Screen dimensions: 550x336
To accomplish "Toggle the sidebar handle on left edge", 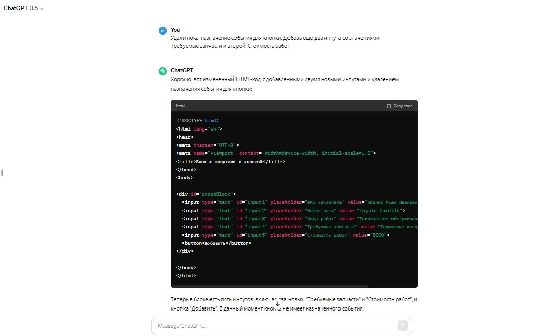I will click(x=3, y=173).
